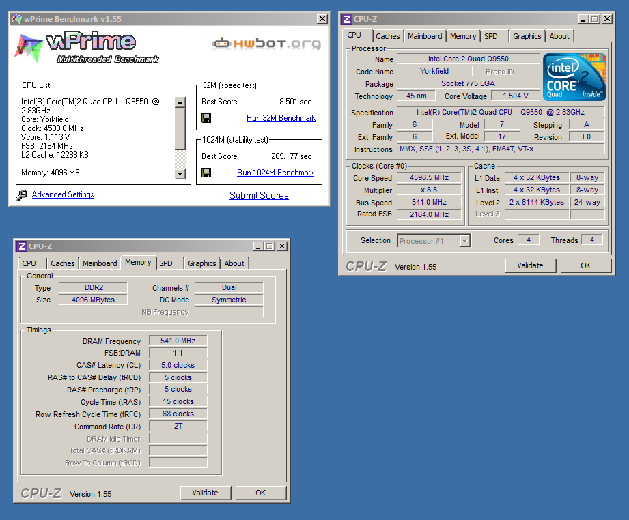629x520 pixels.
Task: Switch to Mainboard tab in CPU window
Action: (x=425, y=36)
